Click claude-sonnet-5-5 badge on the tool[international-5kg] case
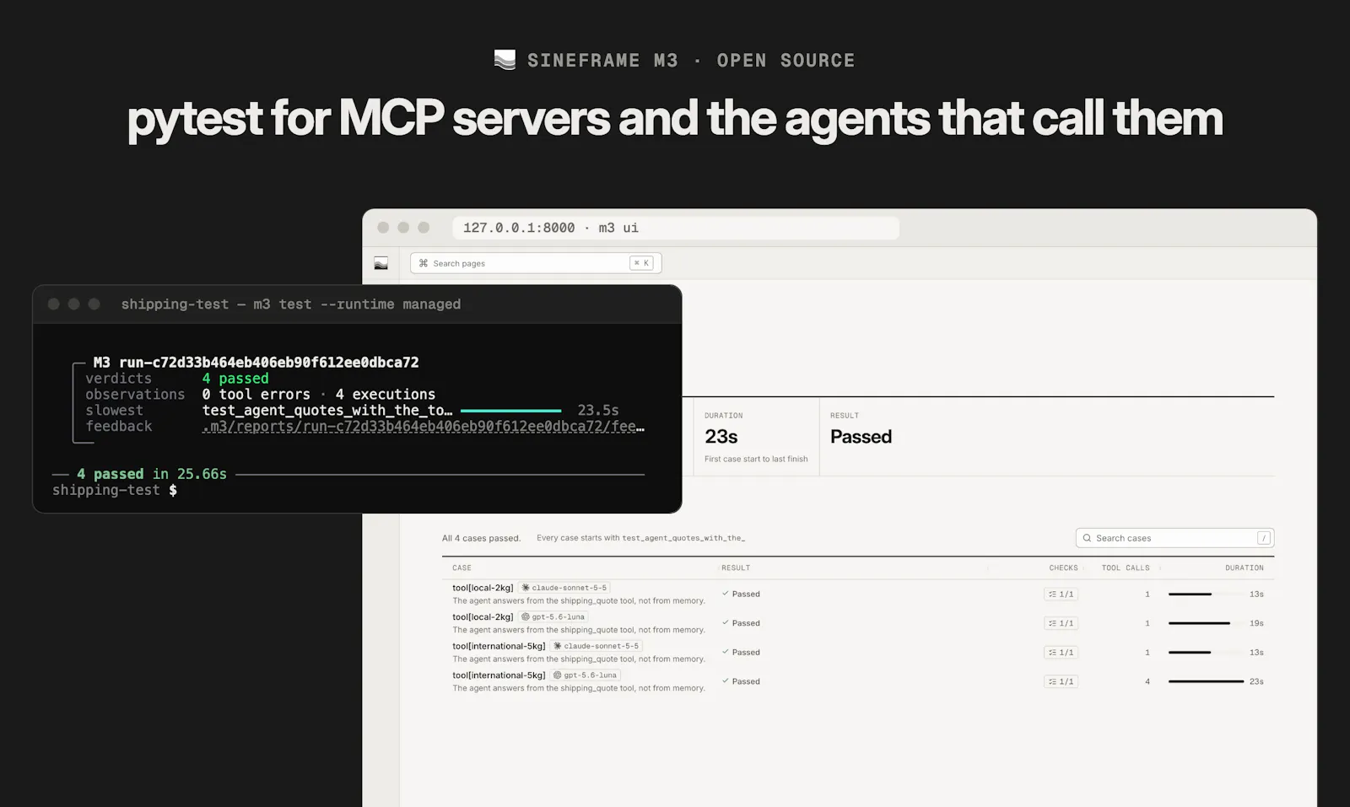 point(597,646)
